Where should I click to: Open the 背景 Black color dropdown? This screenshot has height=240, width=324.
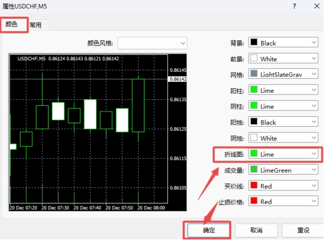point(283,42)
